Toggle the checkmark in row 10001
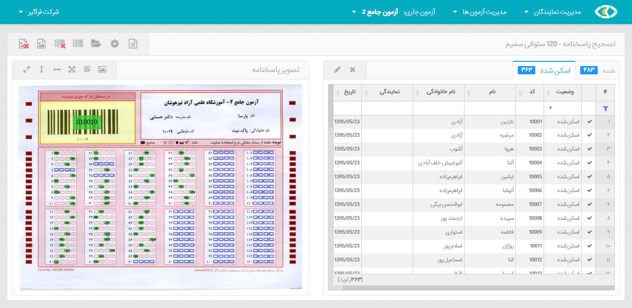The width and height of the screenshot is (632, 308). 589,122
